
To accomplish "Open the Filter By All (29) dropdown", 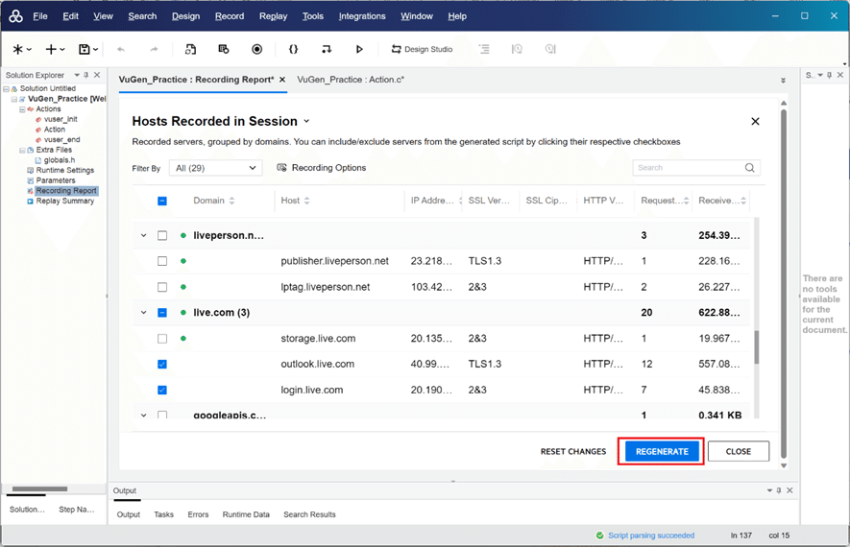I will [x=216, y=168].
